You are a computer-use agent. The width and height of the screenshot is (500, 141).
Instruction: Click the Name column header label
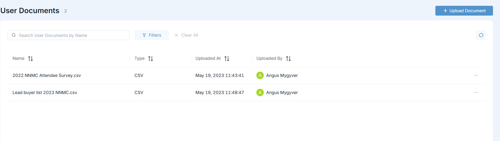click(18, 58)
